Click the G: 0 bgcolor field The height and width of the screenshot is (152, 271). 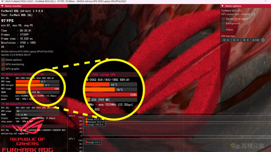(236, 40)
